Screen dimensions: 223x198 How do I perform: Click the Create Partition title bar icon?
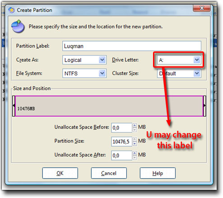[11, 10]
